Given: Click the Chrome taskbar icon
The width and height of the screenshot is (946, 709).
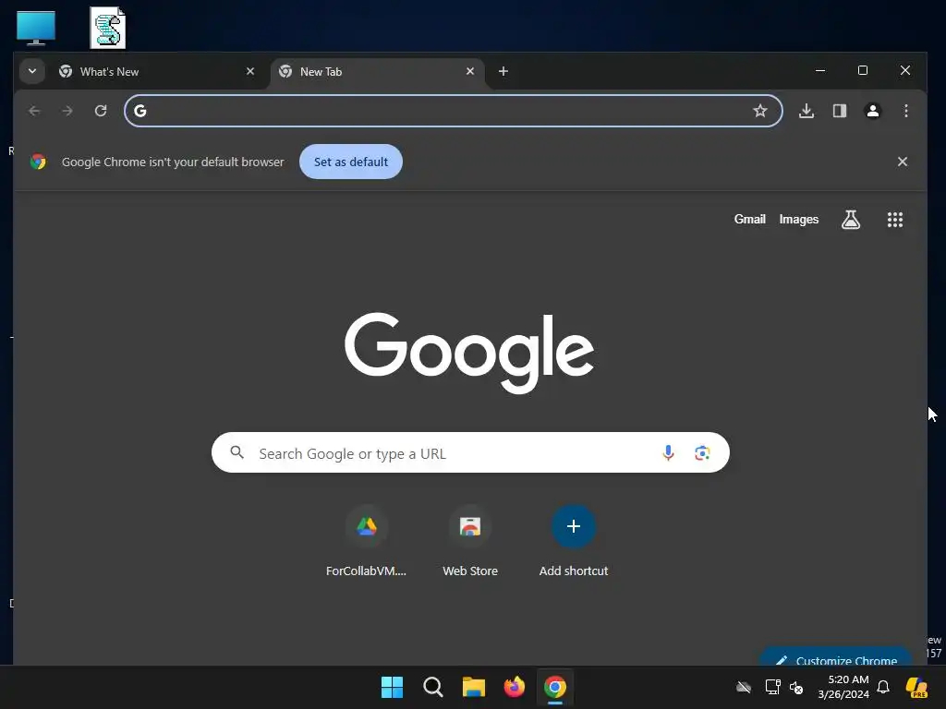Looking at the screenshot, I should pos(555,687).
